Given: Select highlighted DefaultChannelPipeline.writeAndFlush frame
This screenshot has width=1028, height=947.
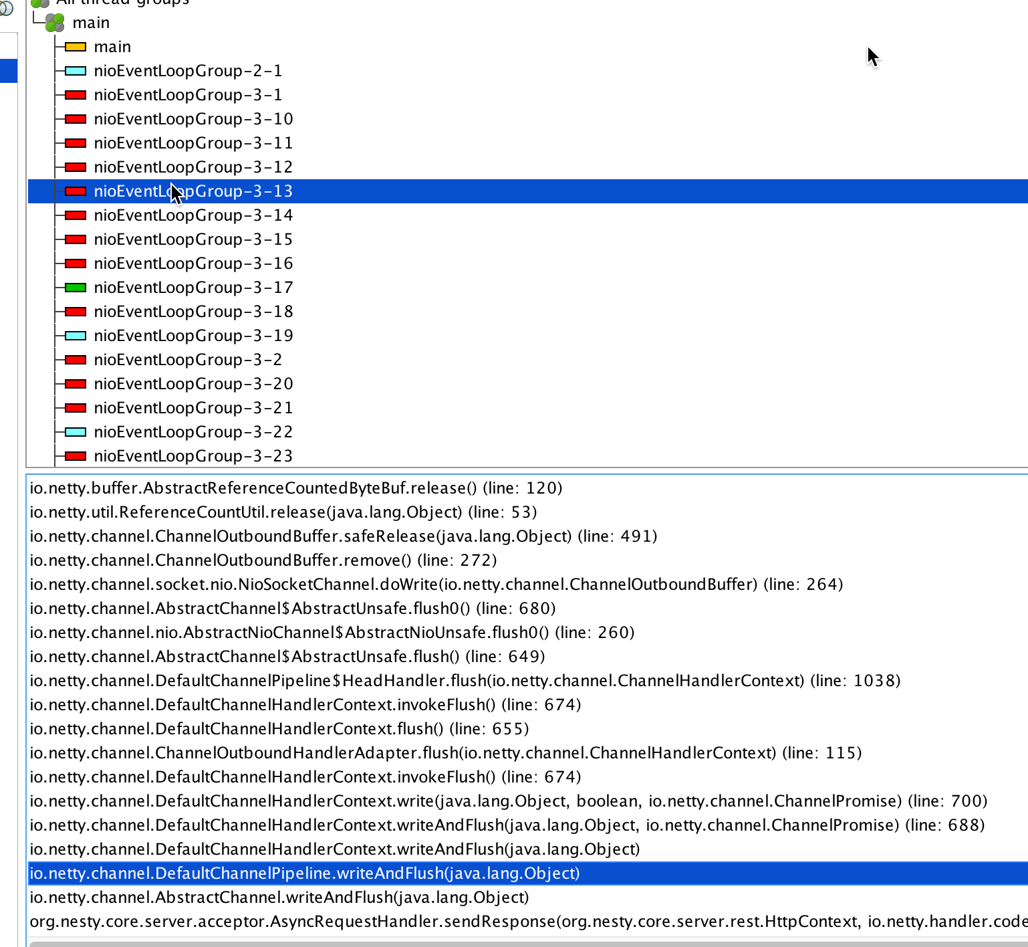Looking at the screenshot, I should tap(528, 873).
